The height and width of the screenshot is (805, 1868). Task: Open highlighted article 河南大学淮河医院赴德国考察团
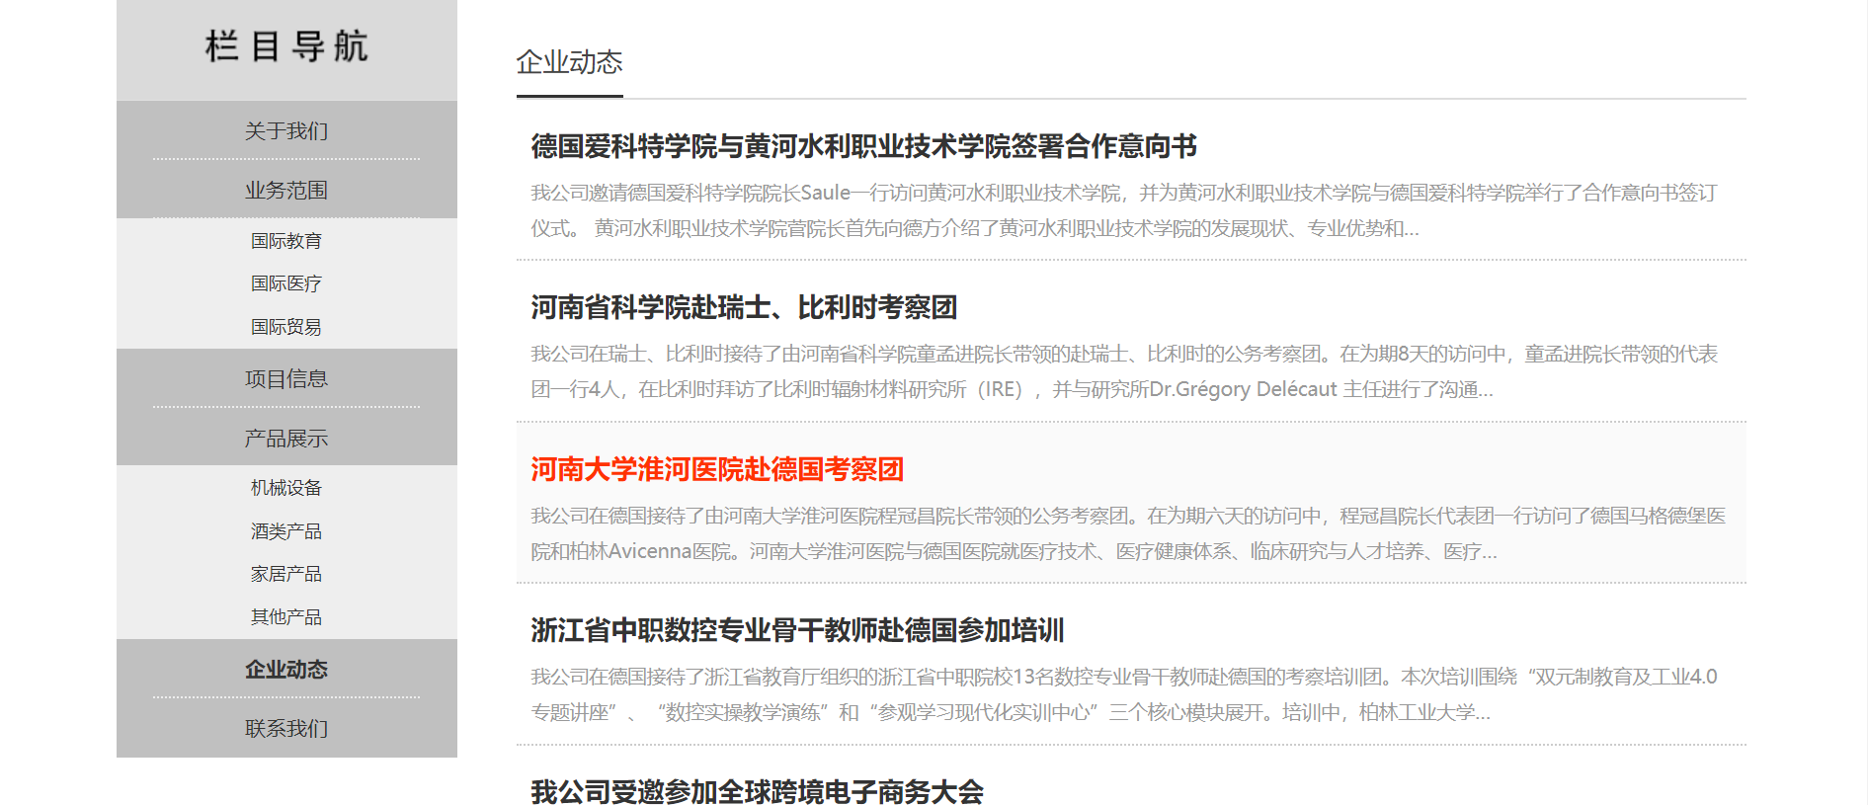pos(717,469)
